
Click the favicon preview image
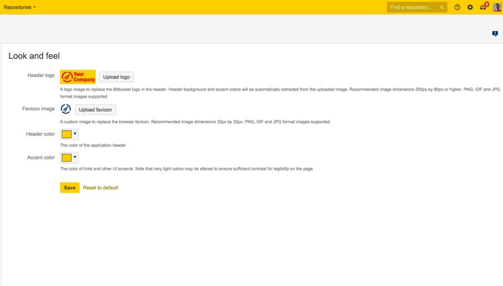coord(66,109)
